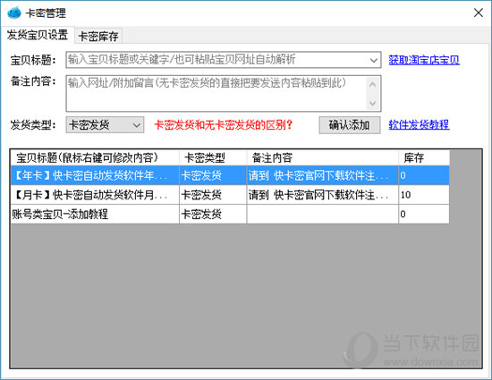Close the 卡密管理 window

479,13
